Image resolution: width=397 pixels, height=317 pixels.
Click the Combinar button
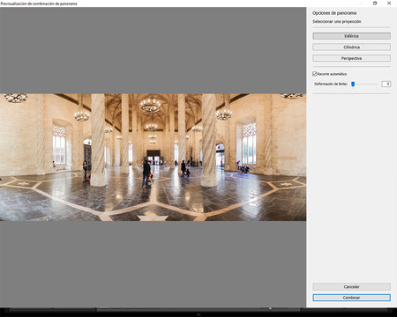[351, 298]
